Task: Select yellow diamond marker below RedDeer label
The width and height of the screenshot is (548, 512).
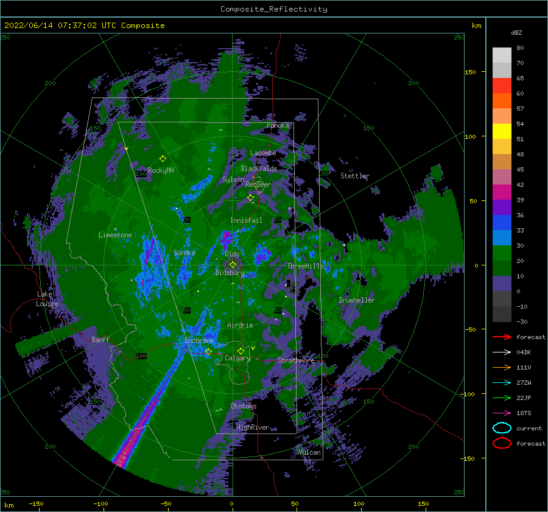Action: point(250,198)
